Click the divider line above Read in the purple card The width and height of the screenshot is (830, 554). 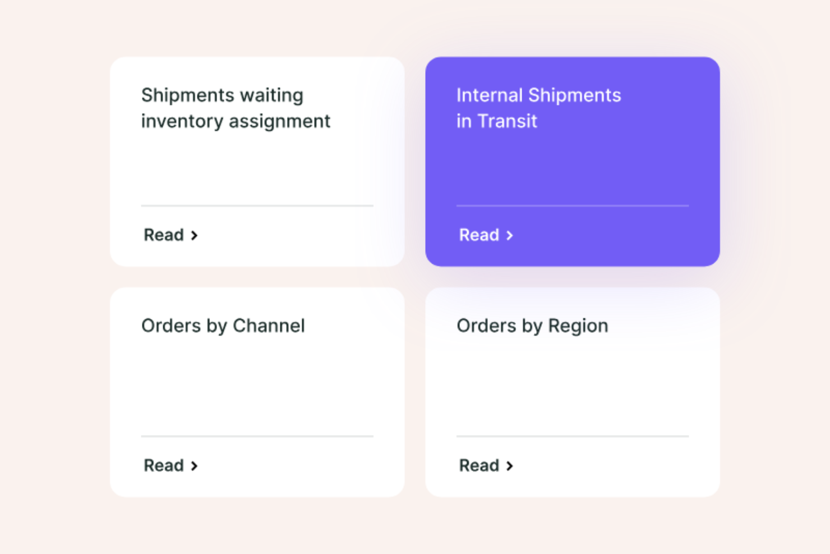click(x=573, y=207)
